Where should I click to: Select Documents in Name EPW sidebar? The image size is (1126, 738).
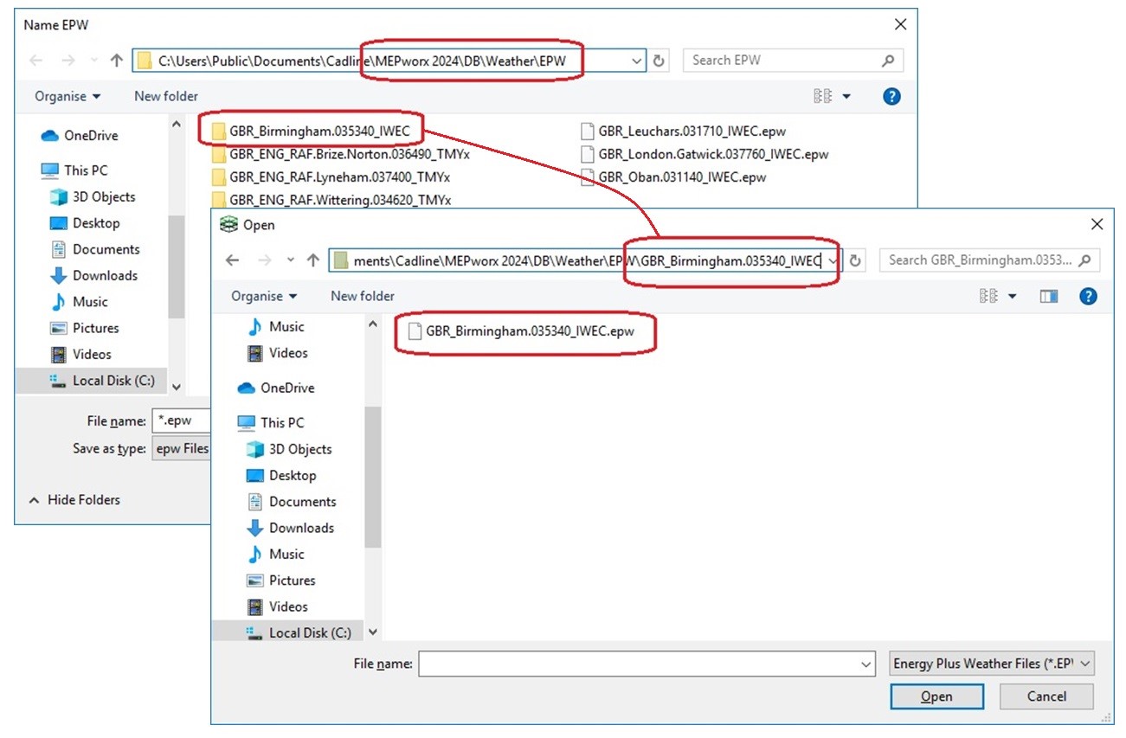click(x=94, y=249)
